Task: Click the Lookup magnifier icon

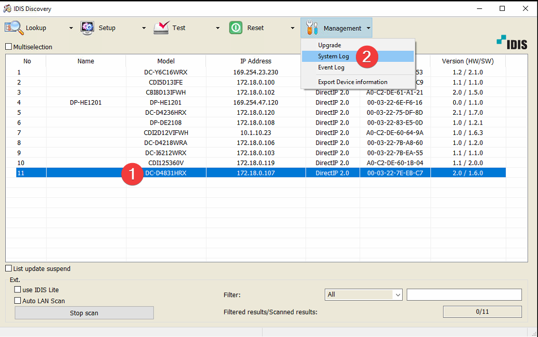Action: point(14,28)
